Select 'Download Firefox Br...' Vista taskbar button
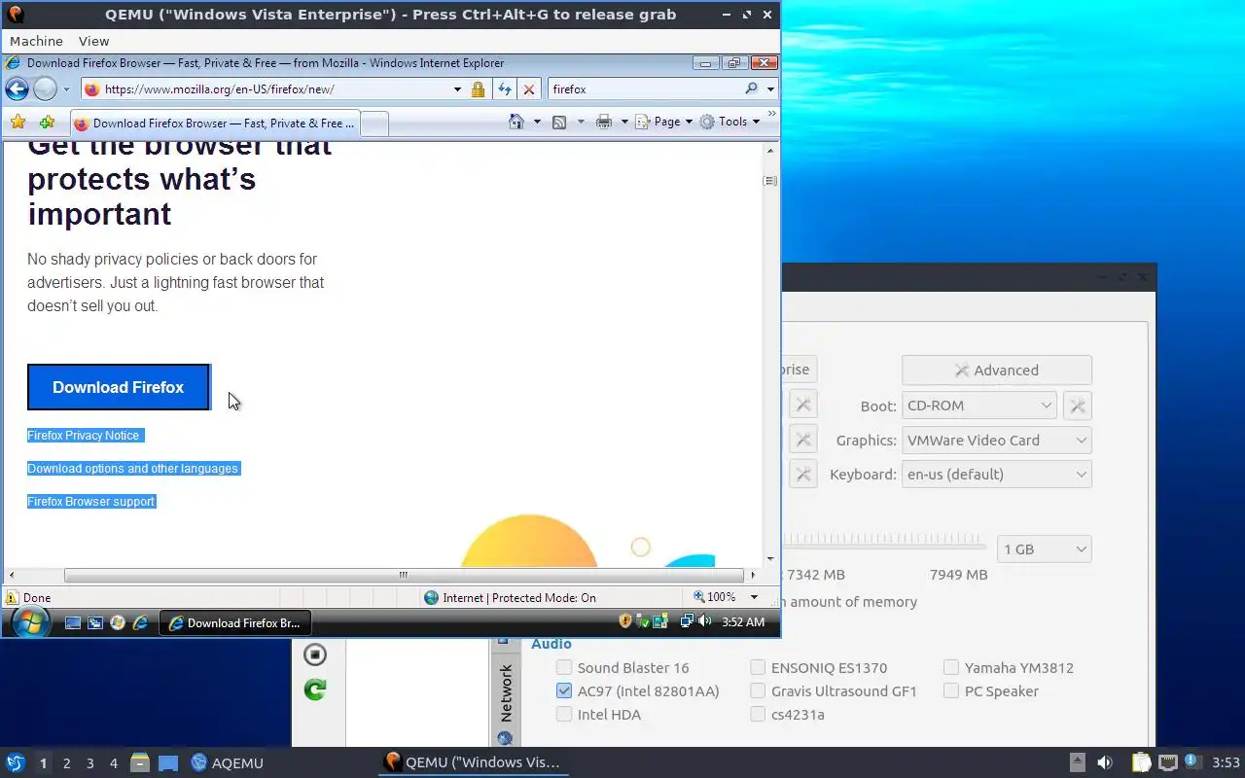 pos(234,622)
